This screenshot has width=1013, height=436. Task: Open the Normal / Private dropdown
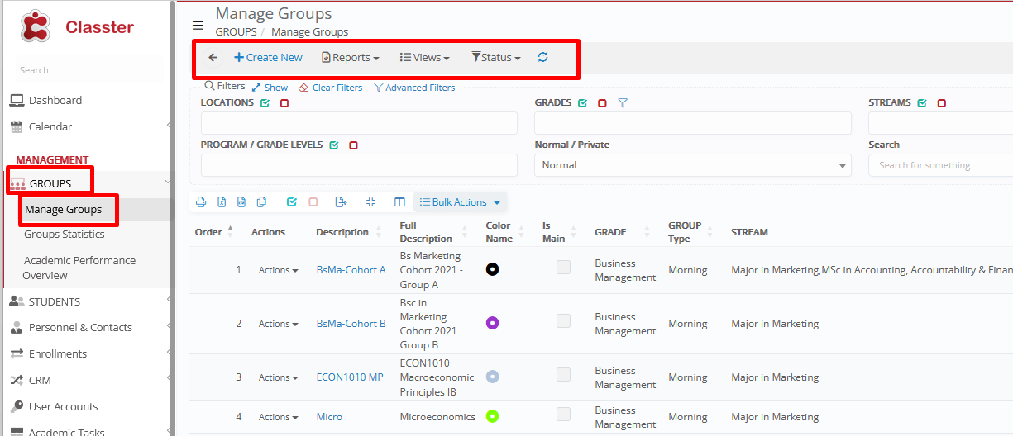pos(692,165)
